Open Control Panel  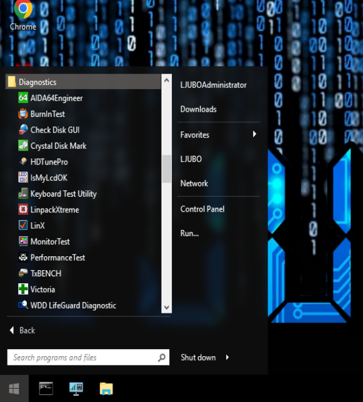[203, 209]
